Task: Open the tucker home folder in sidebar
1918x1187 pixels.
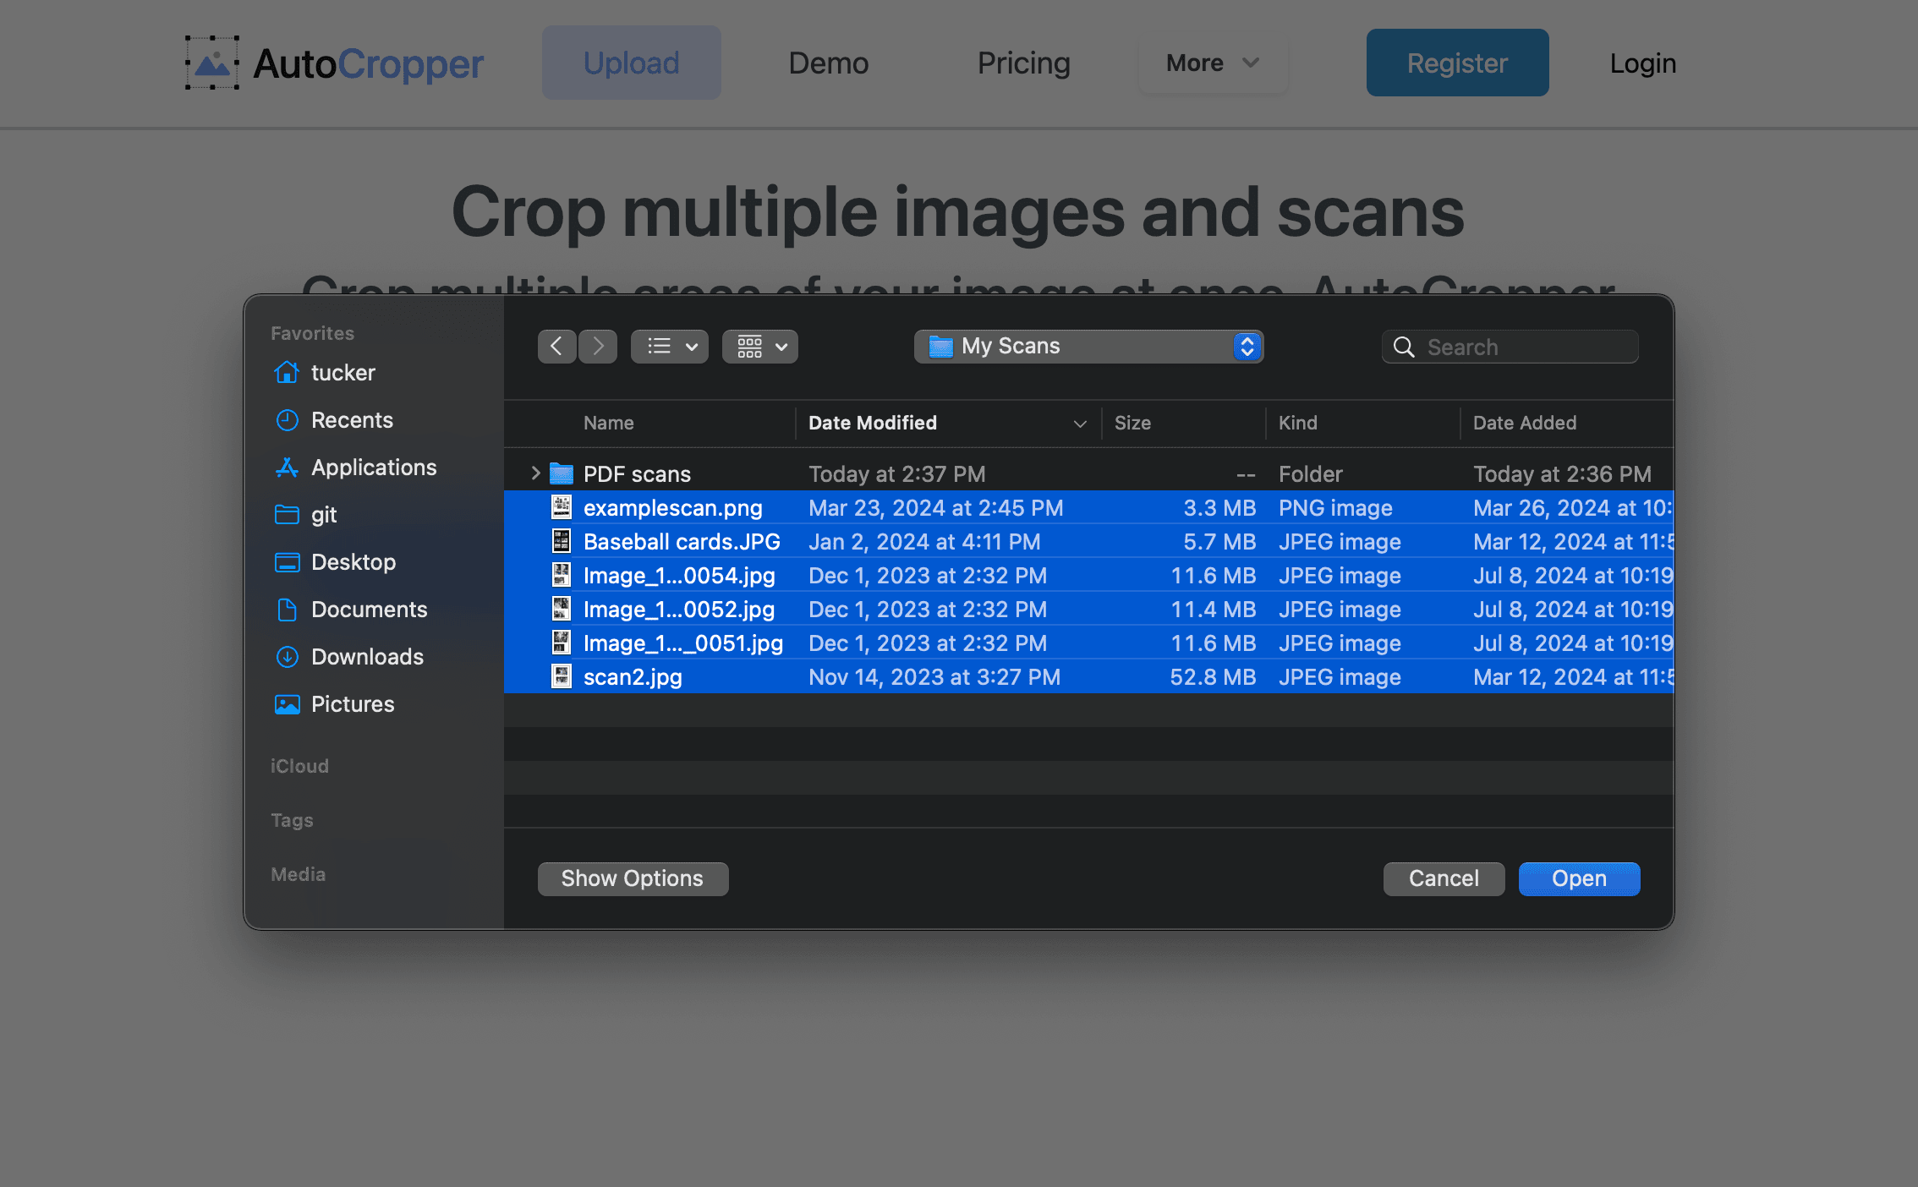Action: point(342,372)
